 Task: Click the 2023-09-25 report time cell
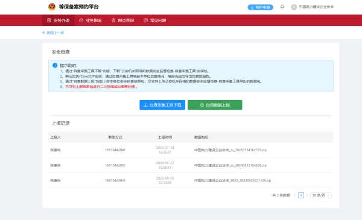pos(165,180)
